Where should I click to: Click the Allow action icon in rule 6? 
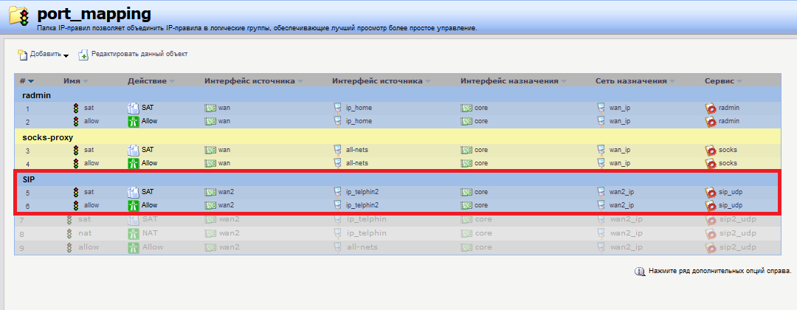pos(133,206)
